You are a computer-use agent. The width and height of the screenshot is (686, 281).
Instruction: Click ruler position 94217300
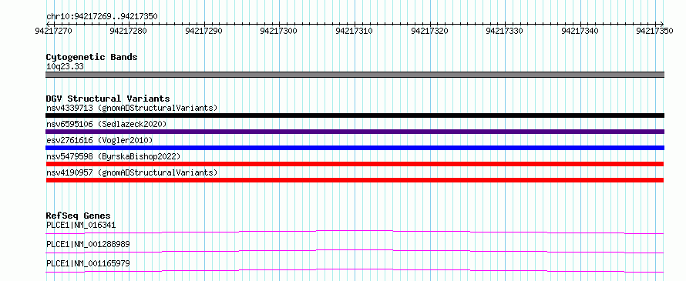coord(279,31)
